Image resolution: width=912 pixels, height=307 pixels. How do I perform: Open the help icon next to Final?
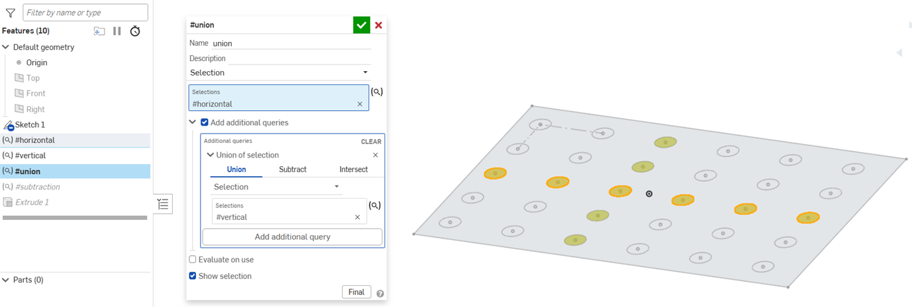(x=380, y=293)
